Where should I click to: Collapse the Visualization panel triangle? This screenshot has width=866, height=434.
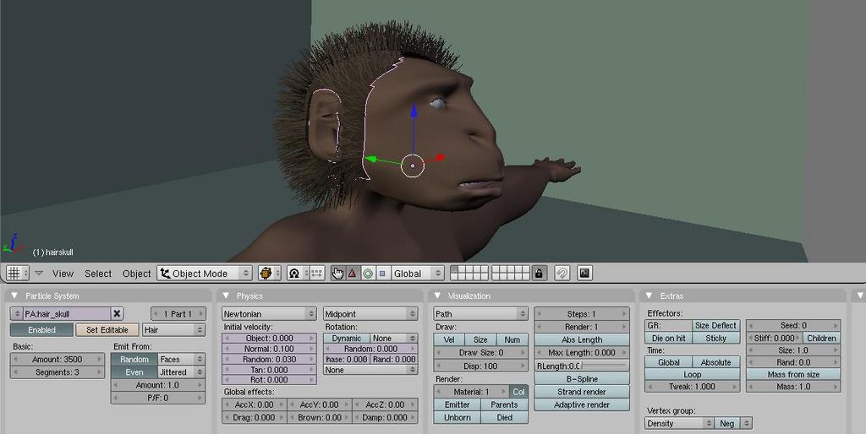point(437,296)
